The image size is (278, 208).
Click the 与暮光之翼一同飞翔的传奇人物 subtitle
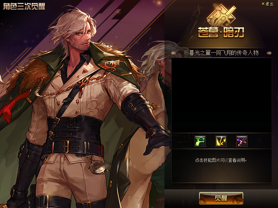tap(221, 53)
